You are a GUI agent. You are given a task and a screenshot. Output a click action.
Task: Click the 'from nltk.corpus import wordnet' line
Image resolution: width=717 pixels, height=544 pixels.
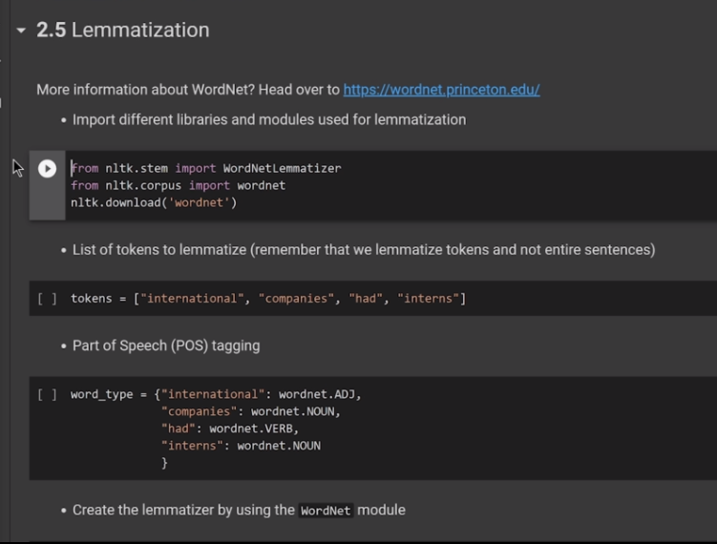coord(178,185)
